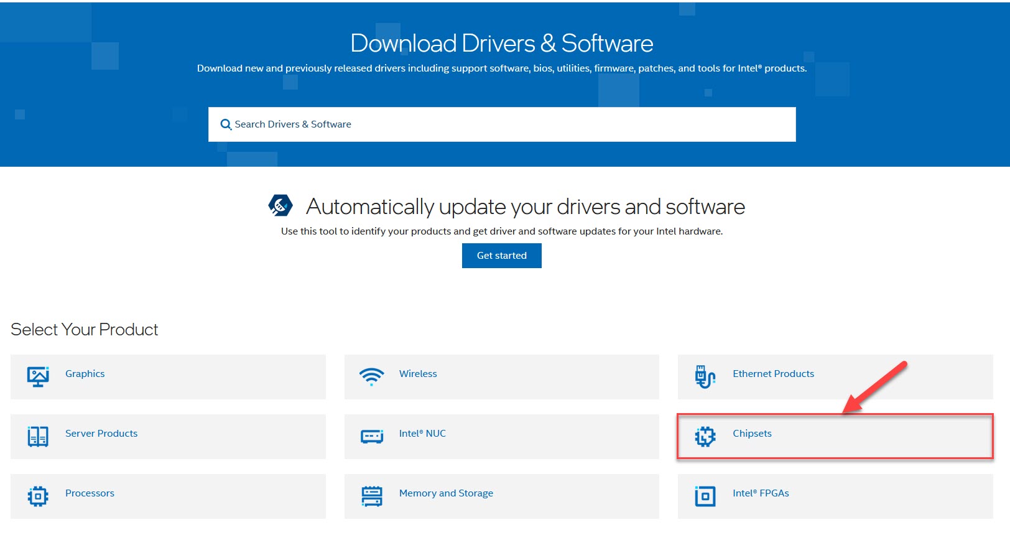1010x540 pixels.
Task: Open the Graphics product link
Action: click(85, 374)
